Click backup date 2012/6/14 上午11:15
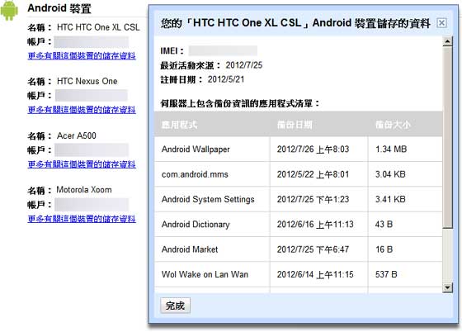Image resolution: width=462 pixels, height=332 pixels. click(315, 274)
